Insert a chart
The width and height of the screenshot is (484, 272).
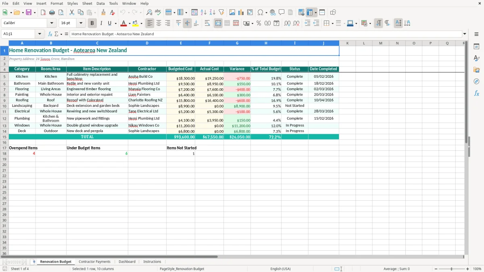click(241, 12)
